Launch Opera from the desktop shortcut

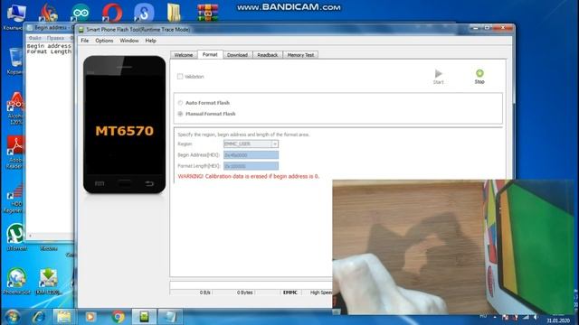[112, 13]
